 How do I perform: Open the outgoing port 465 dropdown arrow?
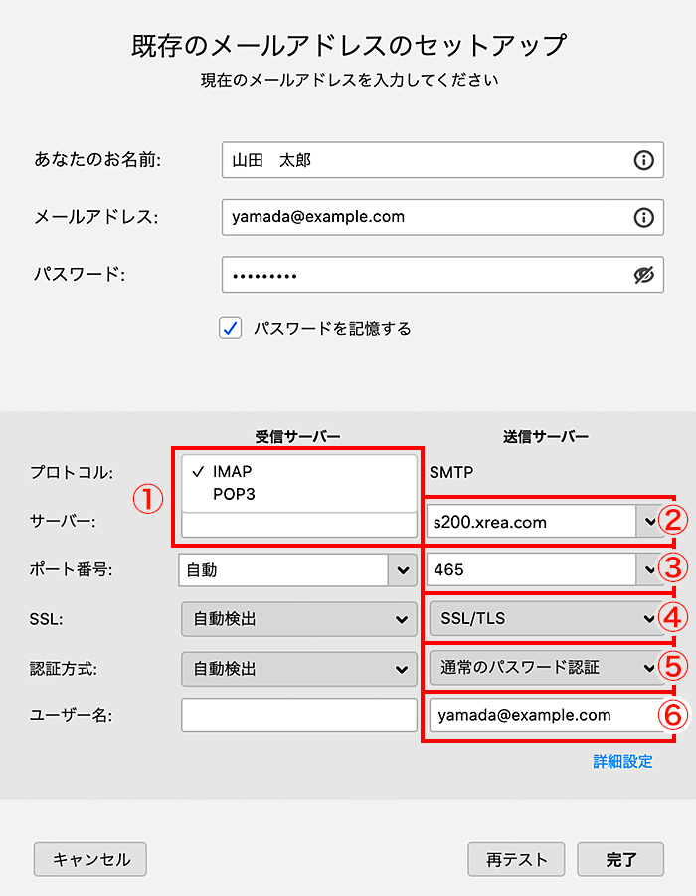pos(649,570)
